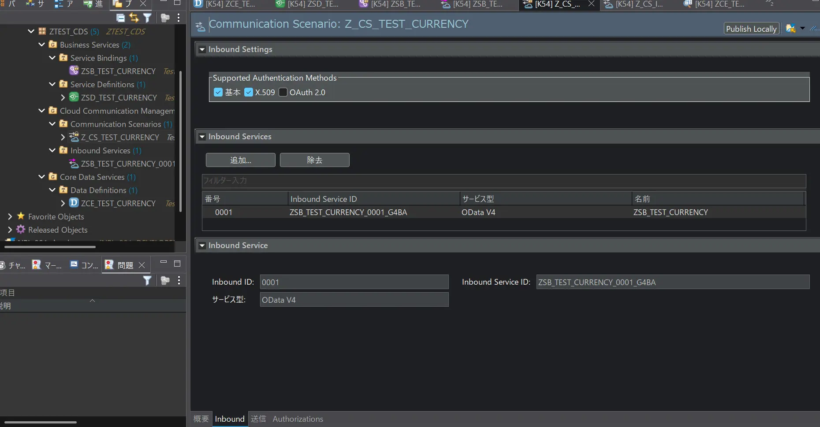
Task: Collapse the Inbound Settings section
Action: [x=202, y=49]
